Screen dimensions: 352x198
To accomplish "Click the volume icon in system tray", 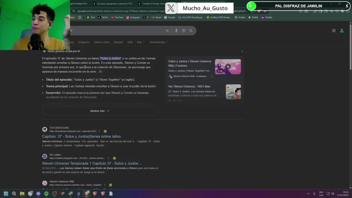I will [x=332, y=194].
